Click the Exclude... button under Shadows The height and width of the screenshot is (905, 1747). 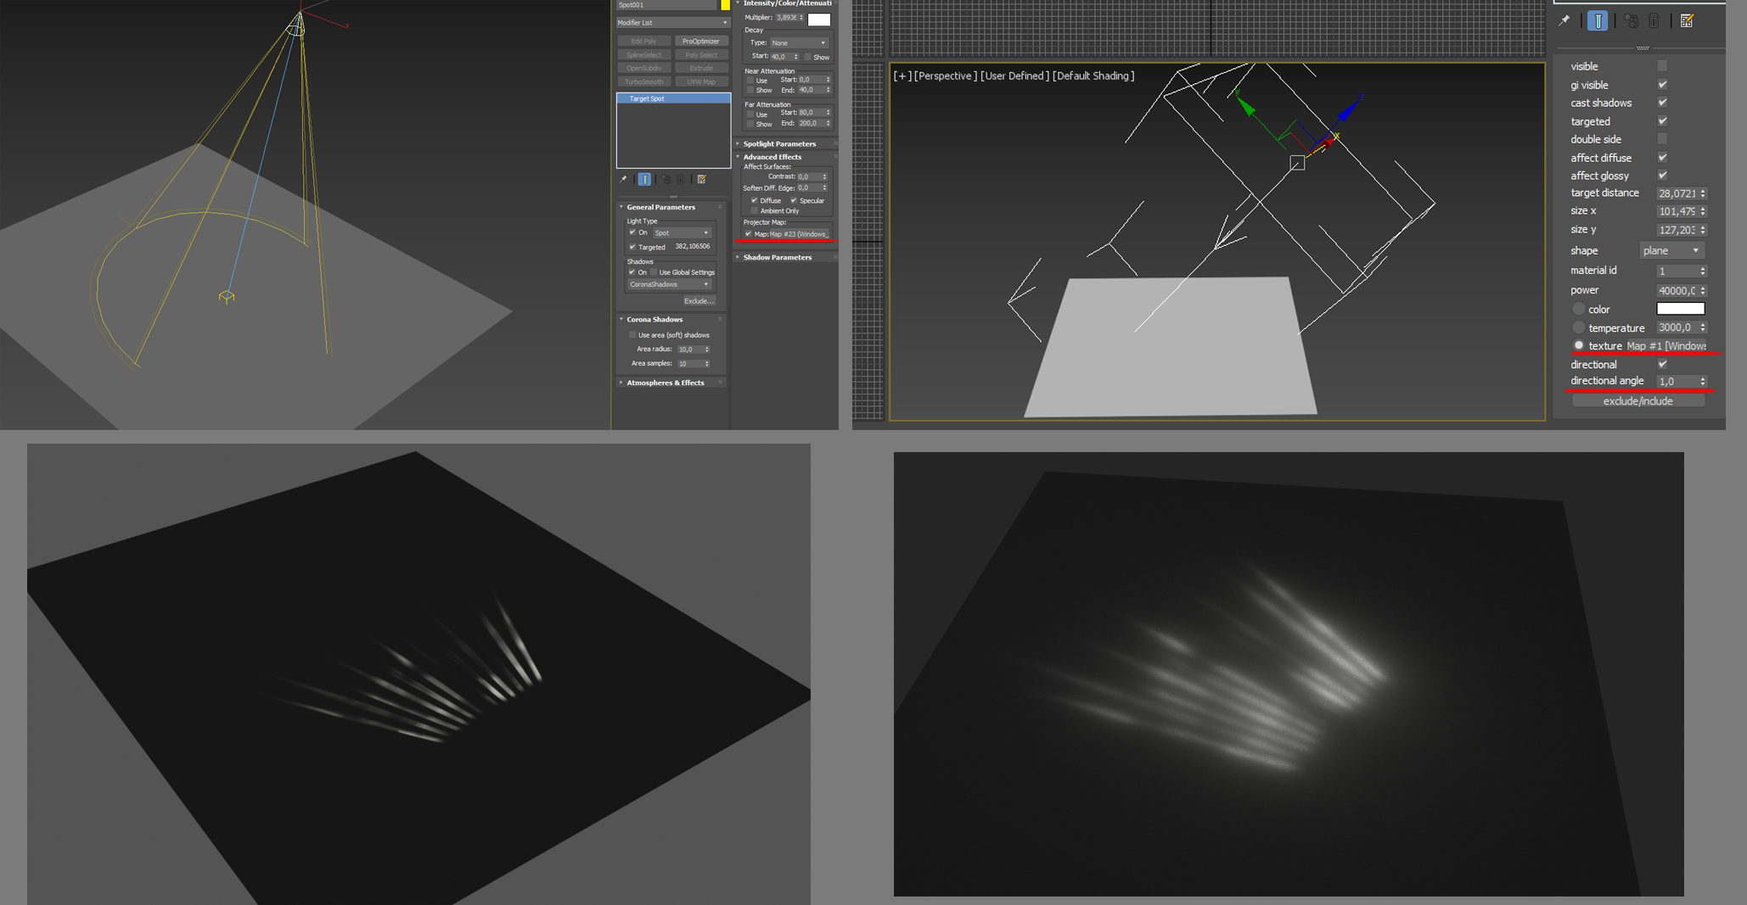pyautogui.click(x=699, y=301)
